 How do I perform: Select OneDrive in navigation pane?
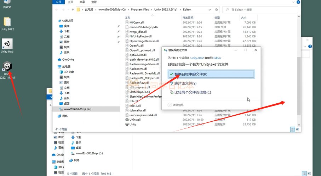[69, 60]
